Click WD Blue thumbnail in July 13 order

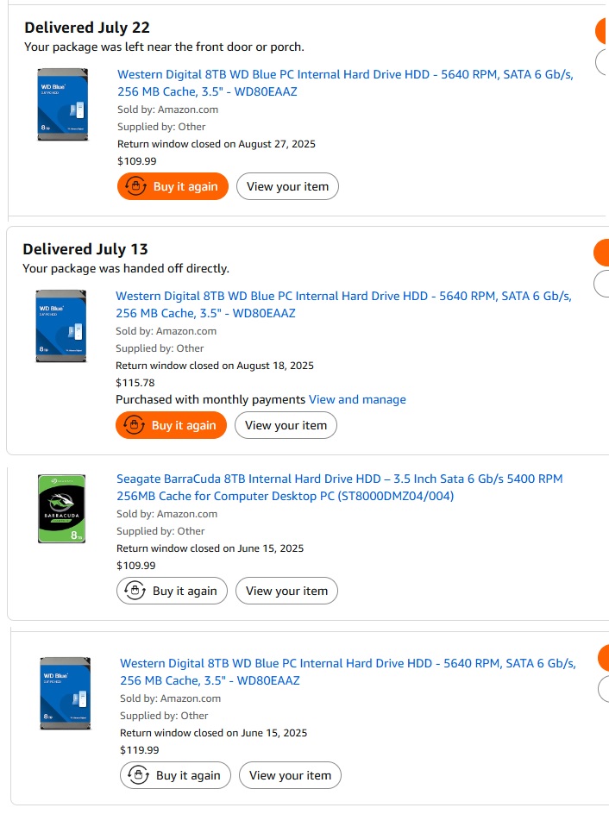(61, 325)
